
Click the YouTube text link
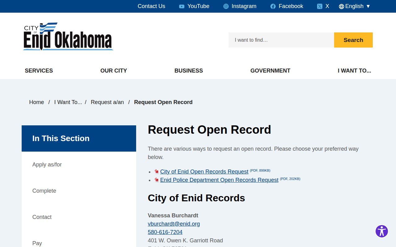click(198, 6)
